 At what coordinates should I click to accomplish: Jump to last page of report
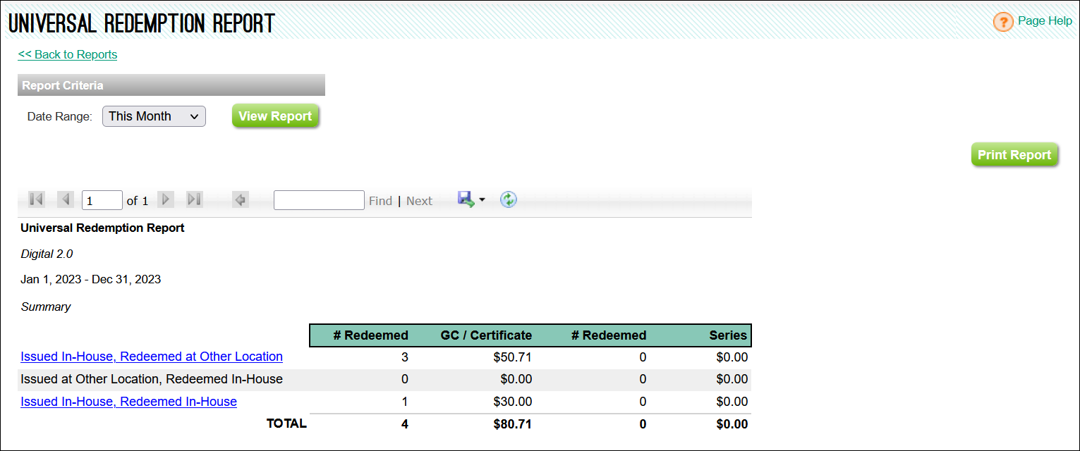(x=194, y=200)
